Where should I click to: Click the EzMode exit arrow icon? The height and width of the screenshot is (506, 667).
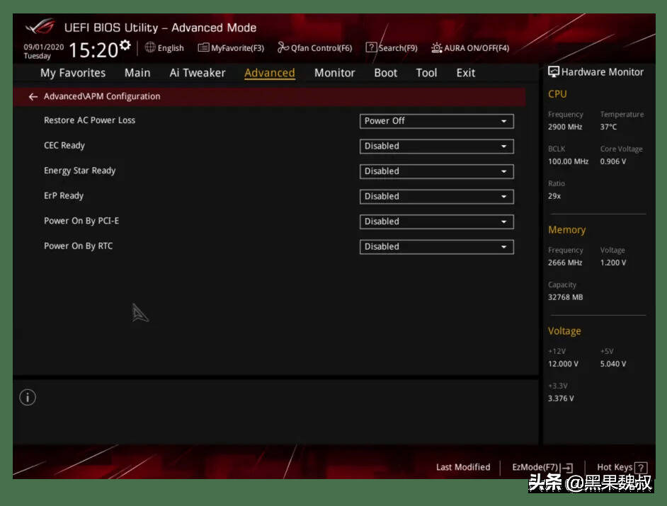pos(567,468)
